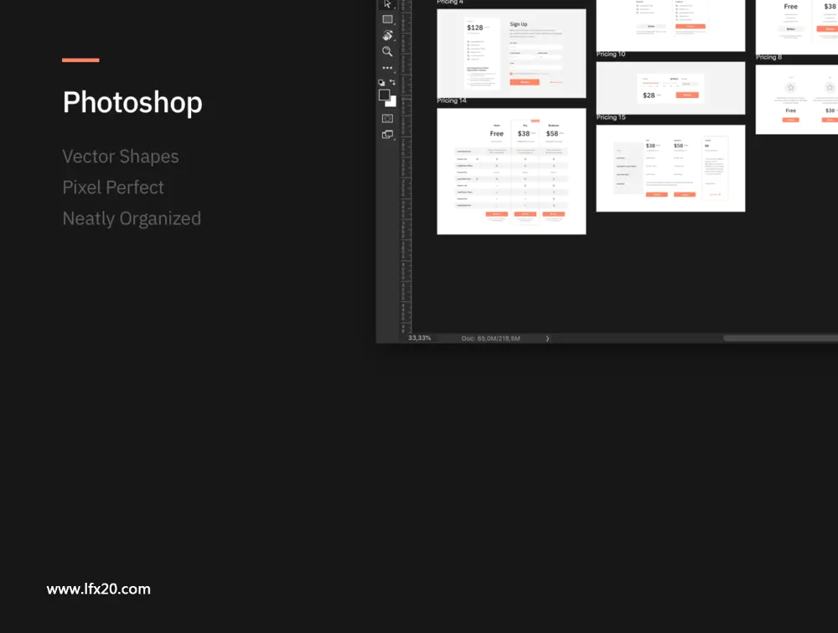Reset default foreground and background colors
This screenshot has width=838, height=633.
381,83
